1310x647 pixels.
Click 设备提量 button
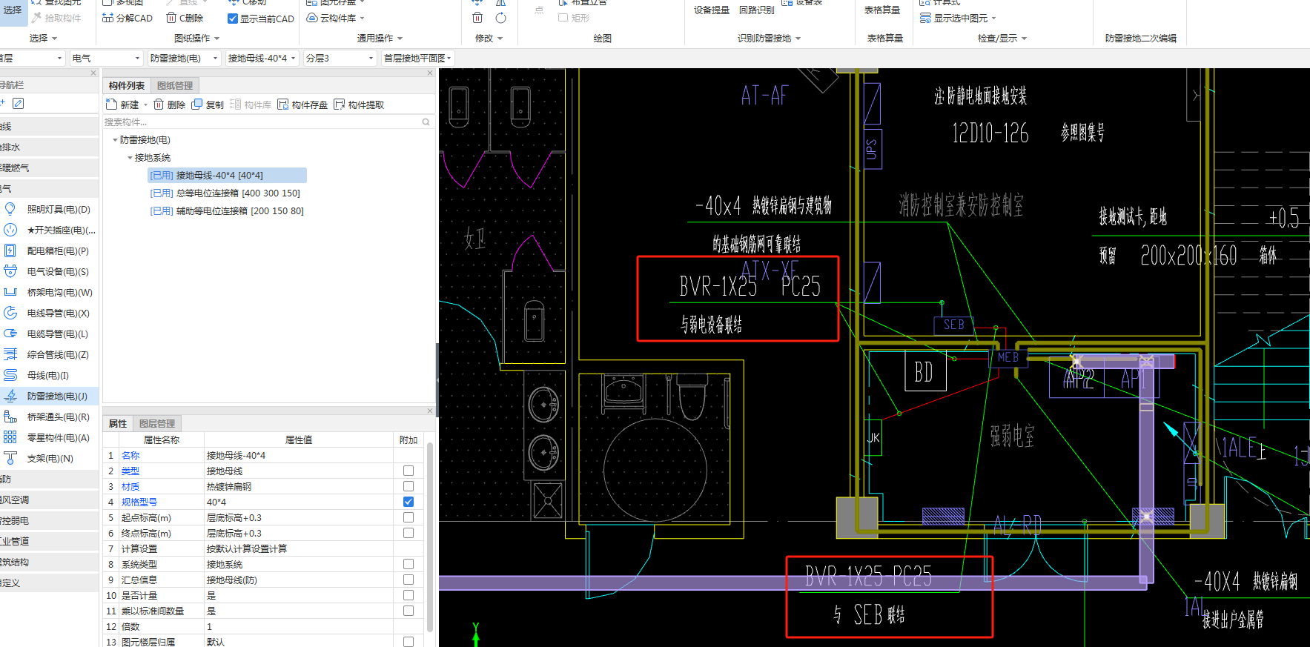712,10
